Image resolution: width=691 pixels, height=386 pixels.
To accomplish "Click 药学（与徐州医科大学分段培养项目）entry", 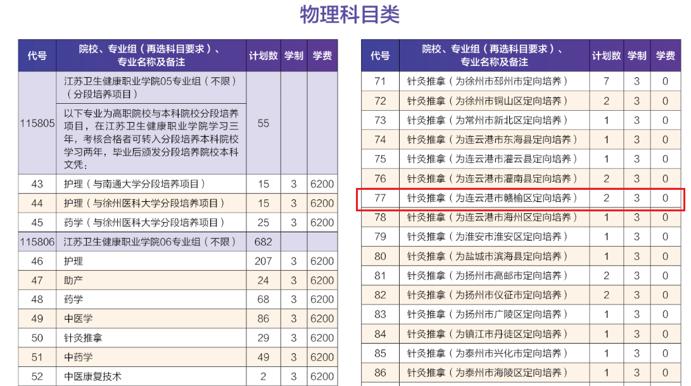I will (x=145, y=223).
